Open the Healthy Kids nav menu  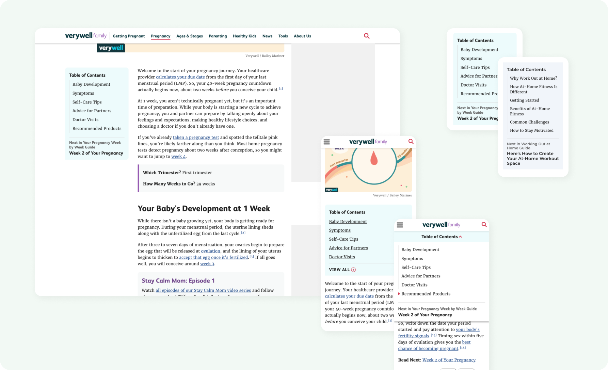tap(244, 36)
